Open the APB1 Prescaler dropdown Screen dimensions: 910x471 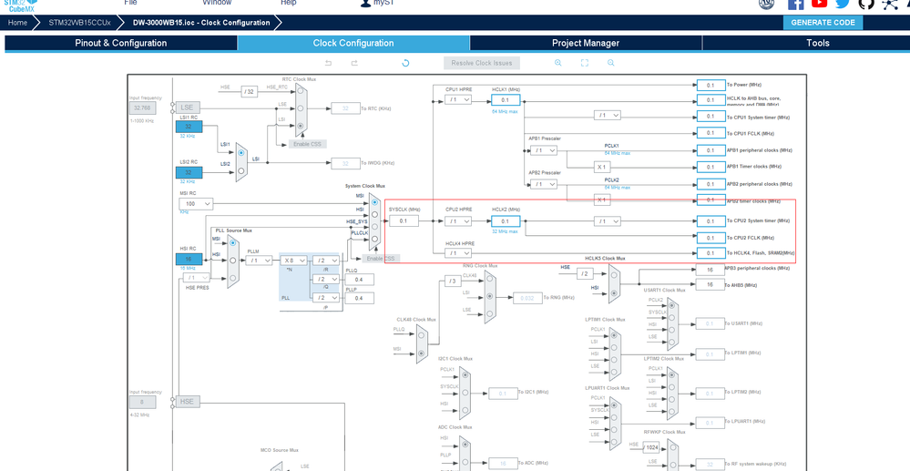[x=543, y=150]
